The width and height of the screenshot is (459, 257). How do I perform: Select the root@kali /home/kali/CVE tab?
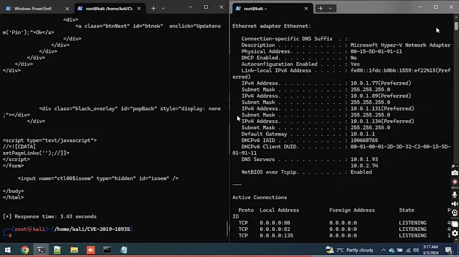(x=108, y=8)
